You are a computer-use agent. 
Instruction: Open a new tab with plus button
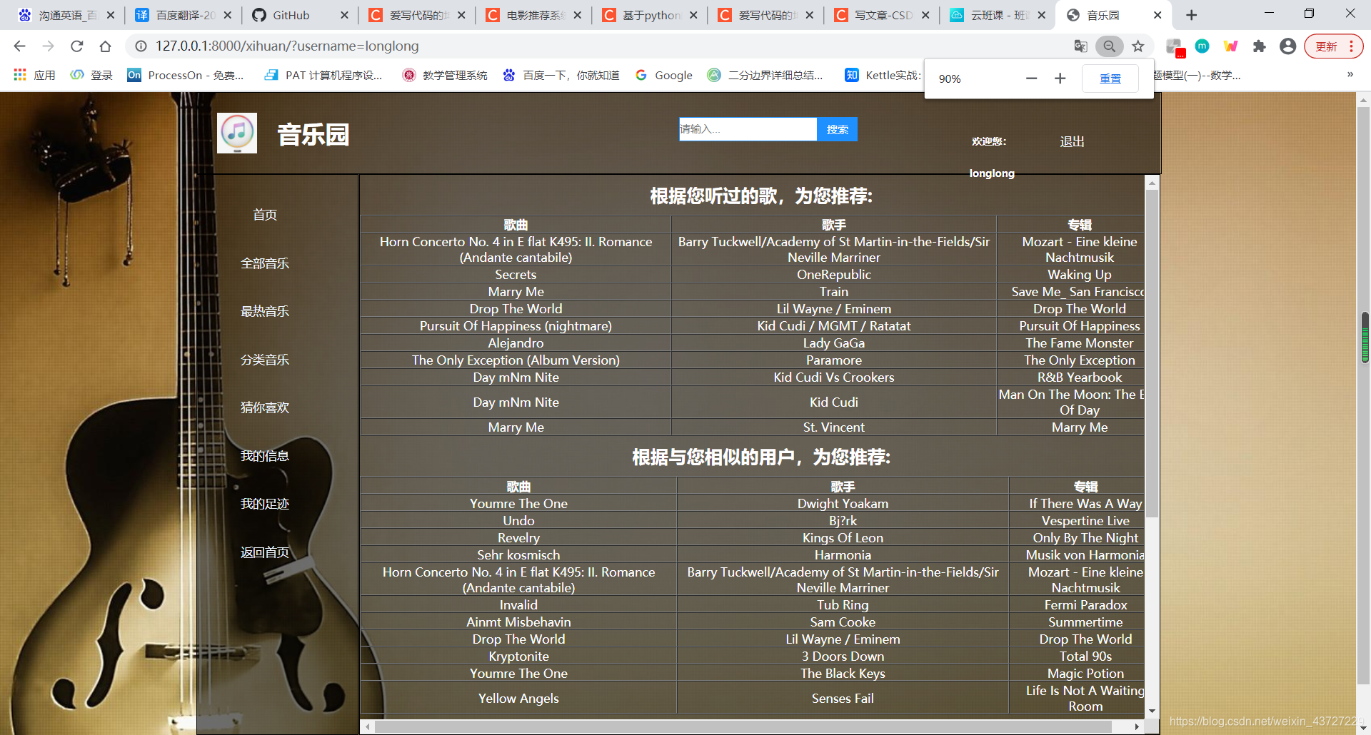point(1191,15)
